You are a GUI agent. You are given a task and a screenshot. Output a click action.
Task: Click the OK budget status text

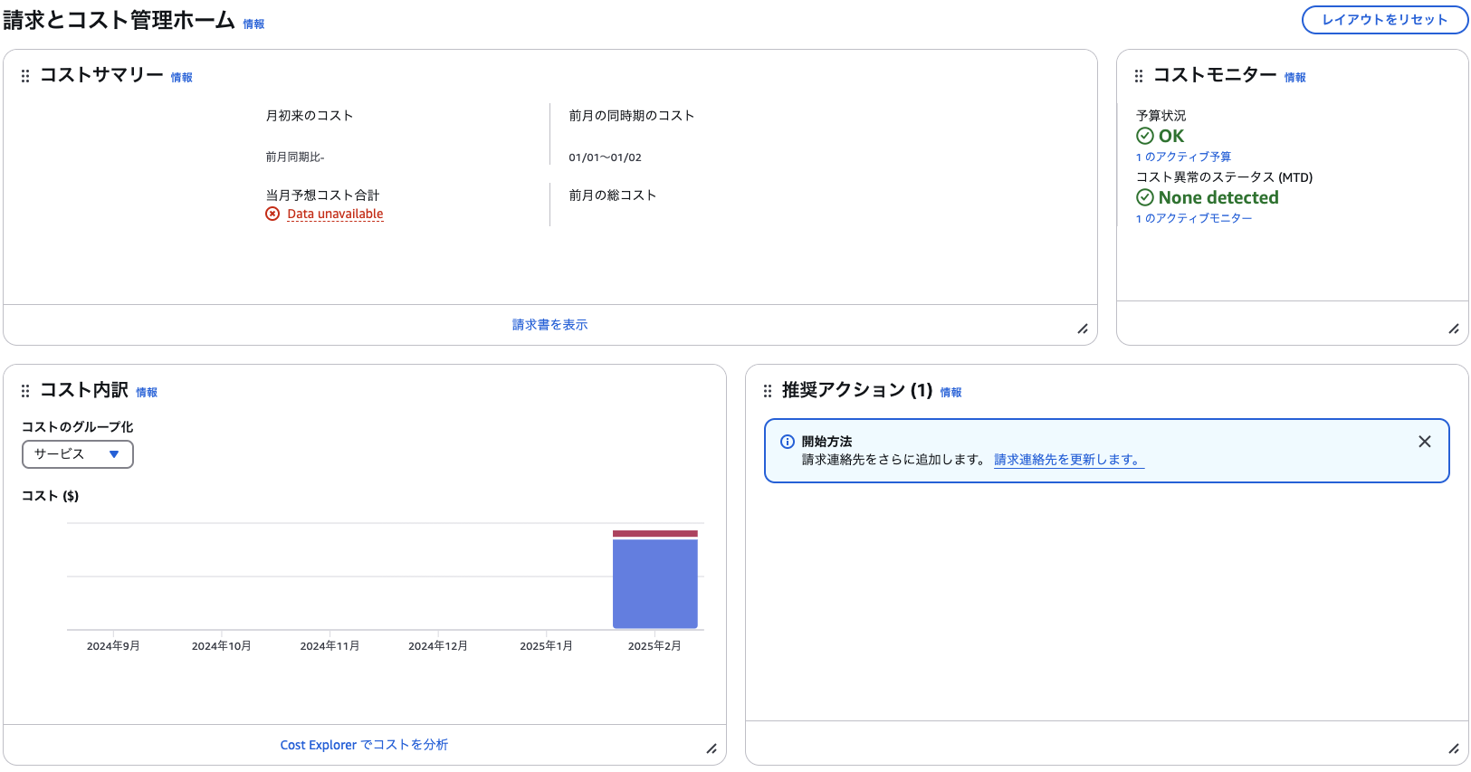(1171, 136)
